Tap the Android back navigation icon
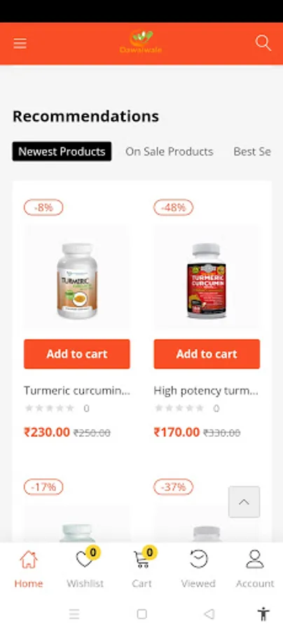This screenshot has height=631, width=283. coord(209,613)
